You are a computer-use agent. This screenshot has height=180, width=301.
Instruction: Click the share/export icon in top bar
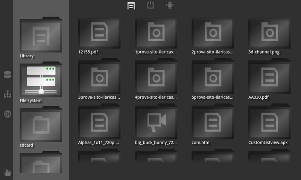coord(150,5)
